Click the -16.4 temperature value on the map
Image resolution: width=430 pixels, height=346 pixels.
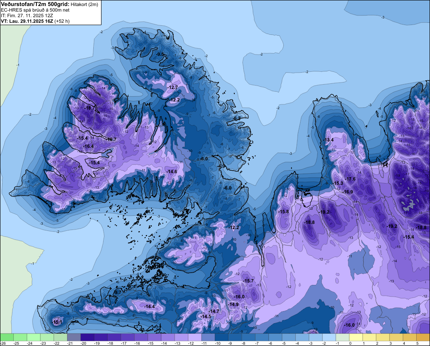[x=88, y=147]
